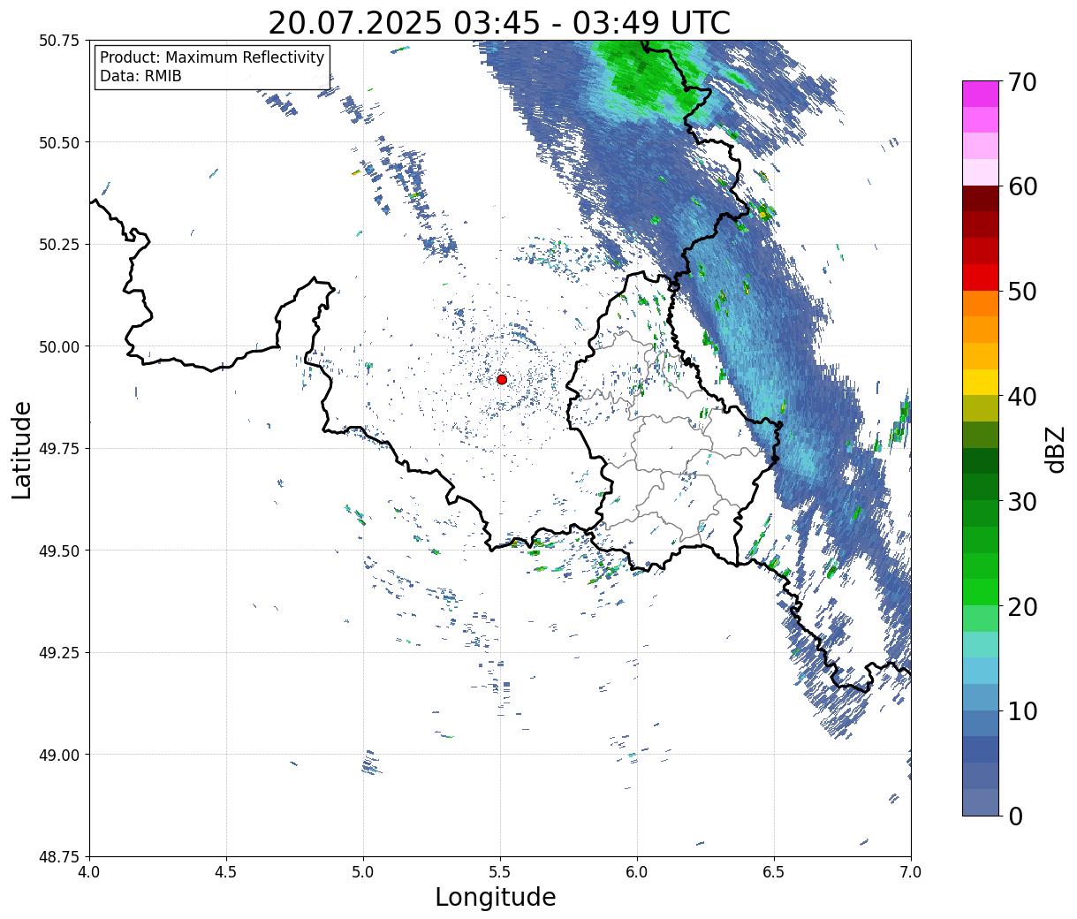Click the 50.25 latitude tick label
Image resolution: width=1077 pixels, height=919 pixels.
[x=59, y=245]
